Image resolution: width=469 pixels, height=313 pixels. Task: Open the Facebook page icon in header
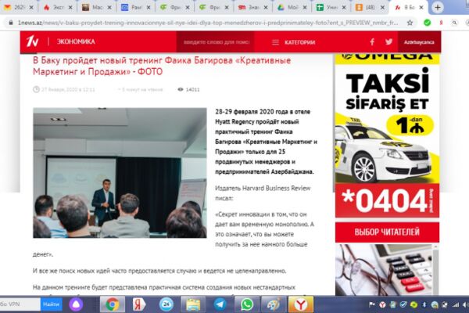(372, 41)
